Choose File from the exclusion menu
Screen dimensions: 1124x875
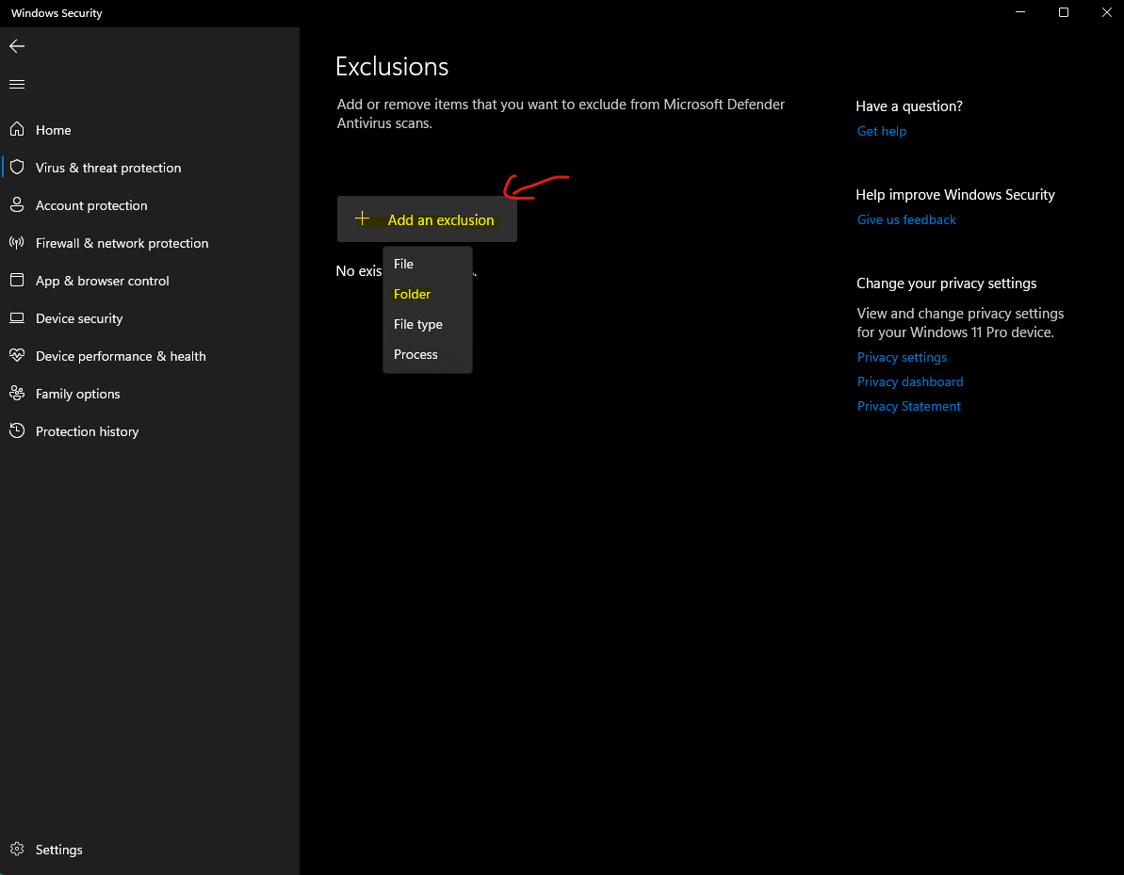403,264
